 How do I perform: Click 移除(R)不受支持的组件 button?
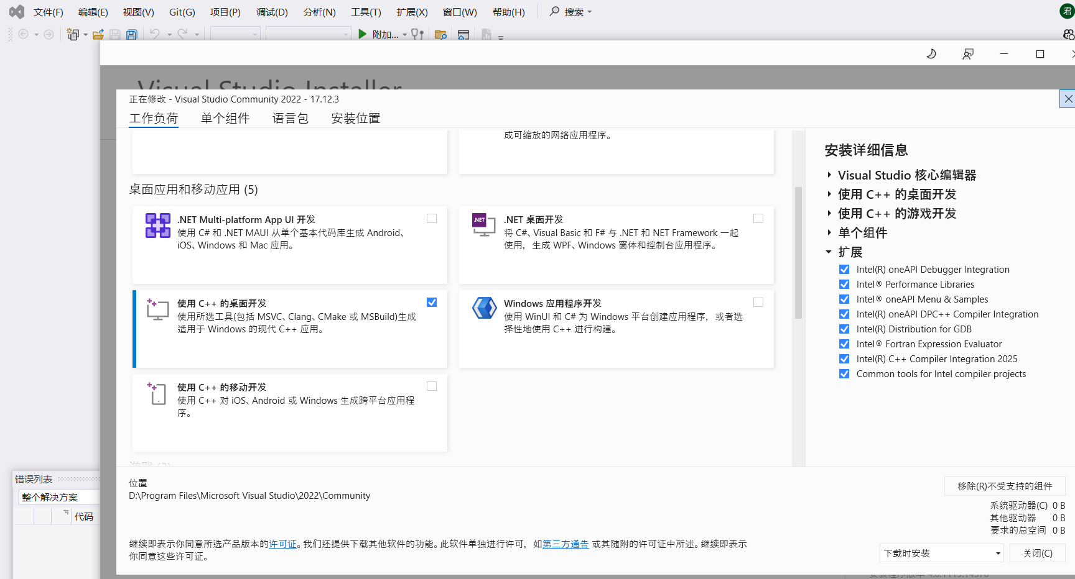click(x=1005, y=486)
